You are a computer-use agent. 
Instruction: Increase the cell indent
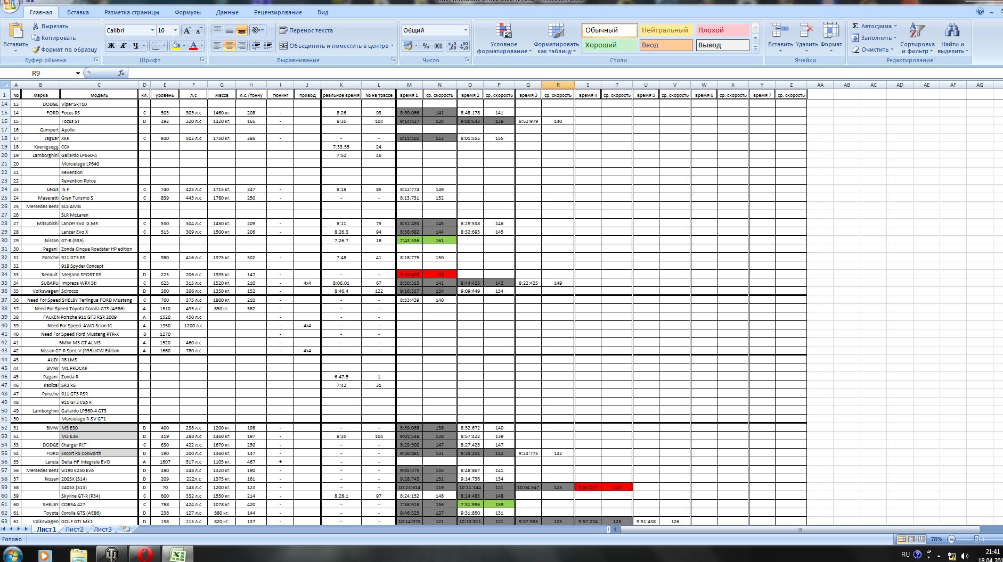(x=267, y=46)
